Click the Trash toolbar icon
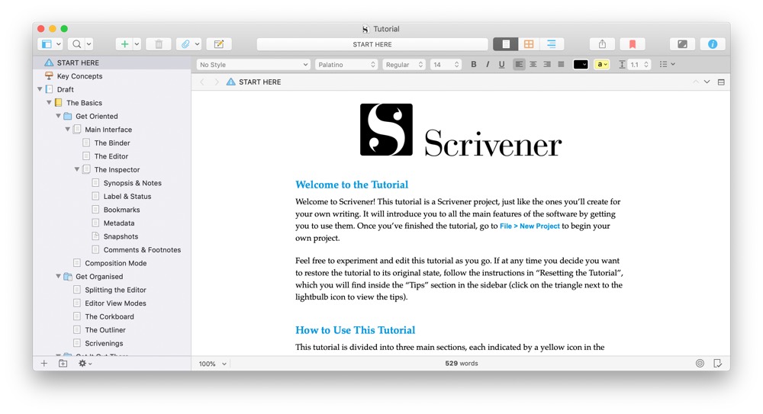 (x=159, y=44)
